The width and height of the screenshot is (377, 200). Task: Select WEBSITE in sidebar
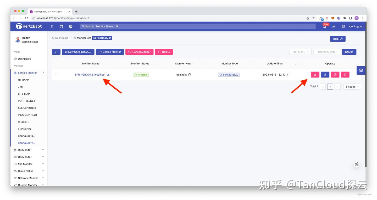[24, 122]
